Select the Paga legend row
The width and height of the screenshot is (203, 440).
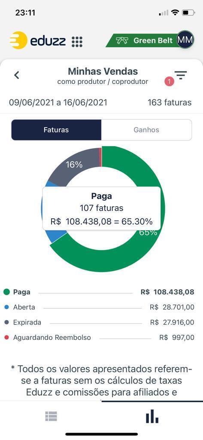[x=99, y=292]
